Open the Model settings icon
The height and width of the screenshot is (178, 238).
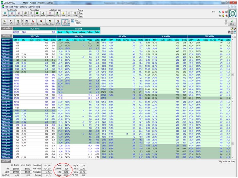coord(11,22)
